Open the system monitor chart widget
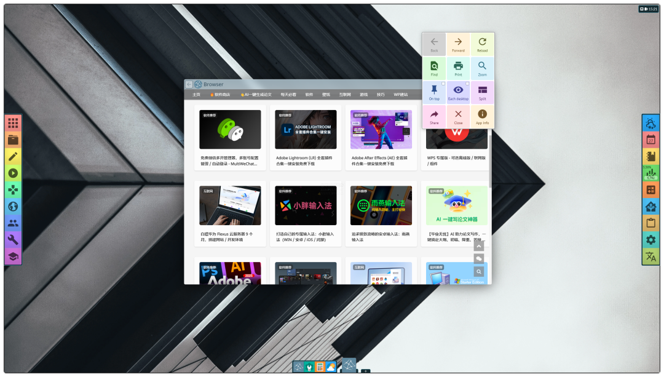Viewport: 664px width, 377px height. [651, 173]
